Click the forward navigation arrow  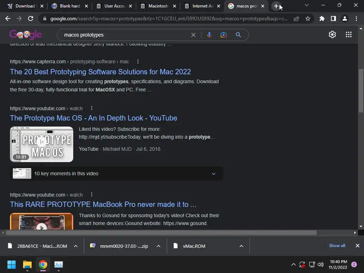tap(19, 18)
